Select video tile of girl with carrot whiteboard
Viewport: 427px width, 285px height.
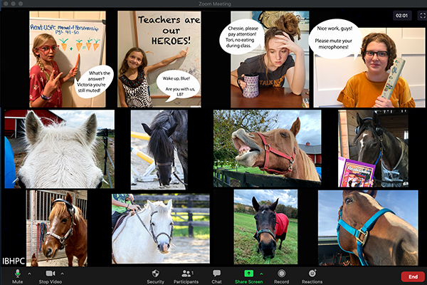coord(68,59)
